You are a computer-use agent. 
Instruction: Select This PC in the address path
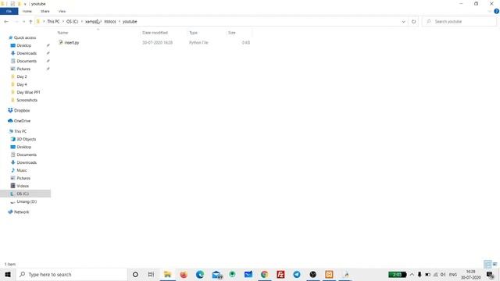click(x=53, y=21)
